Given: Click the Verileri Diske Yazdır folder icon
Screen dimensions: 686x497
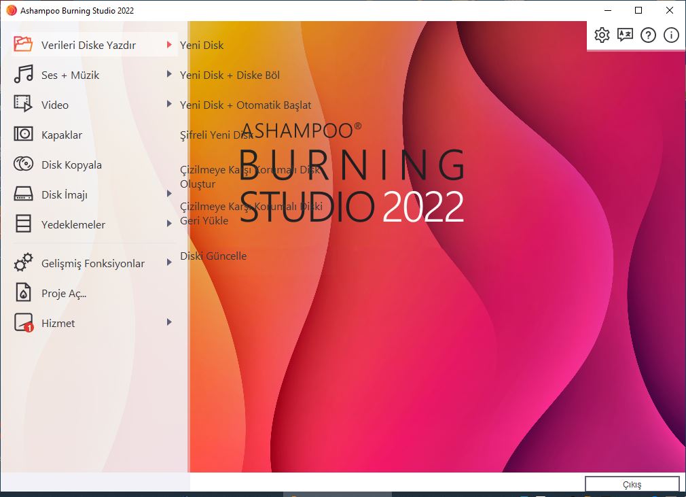Looking at the screenshot, I should [22, 44].
